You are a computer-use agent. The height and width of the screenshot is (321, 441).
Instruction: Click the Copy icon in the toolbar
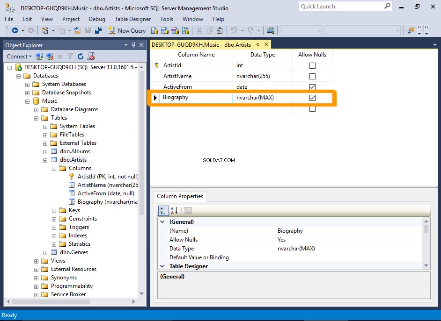(x=210, y=30)
